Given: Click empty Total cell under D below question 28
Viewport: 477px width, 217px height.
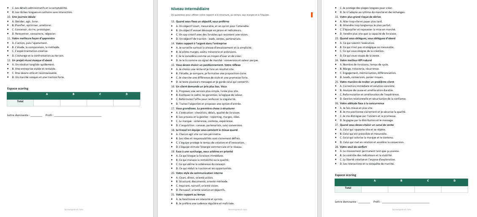Looking at the screenshot, I should pyautogui.click(x=454, y=189).
